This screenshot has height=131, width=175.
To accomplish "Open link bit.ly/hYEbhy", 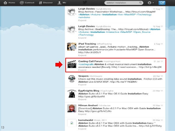I will point(150,126).
